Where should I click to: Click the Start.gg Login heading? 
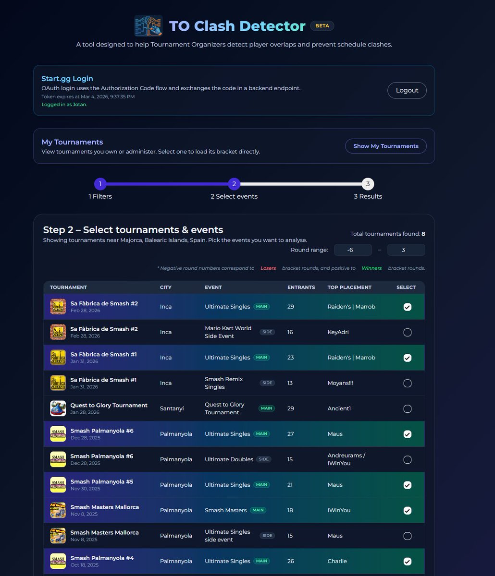(67, 79)
